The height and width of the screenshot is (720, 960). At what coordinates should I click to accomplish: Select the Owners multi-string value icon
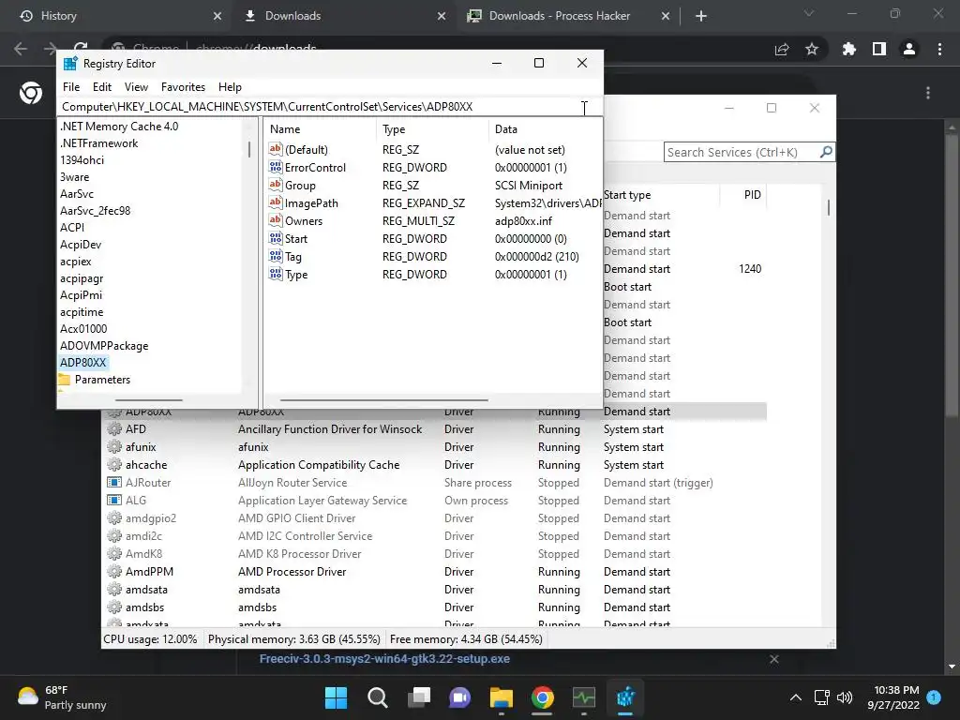(276, 220)
